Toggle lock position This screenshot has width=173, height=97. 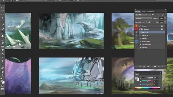click(x=146, y=22)
